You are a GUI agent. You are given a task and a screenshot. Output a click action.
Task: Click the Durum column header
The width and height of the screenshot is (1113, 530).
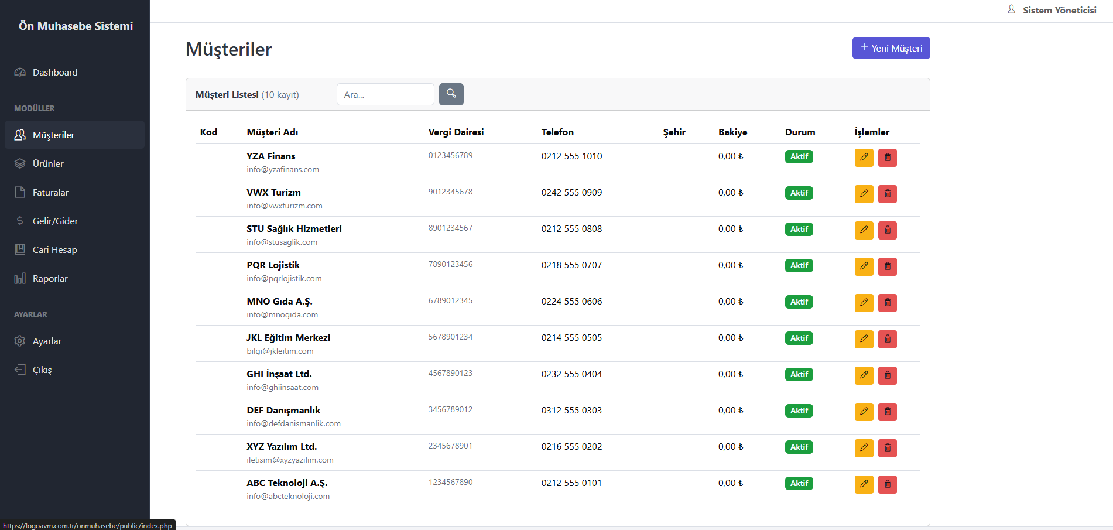(800, 132)
